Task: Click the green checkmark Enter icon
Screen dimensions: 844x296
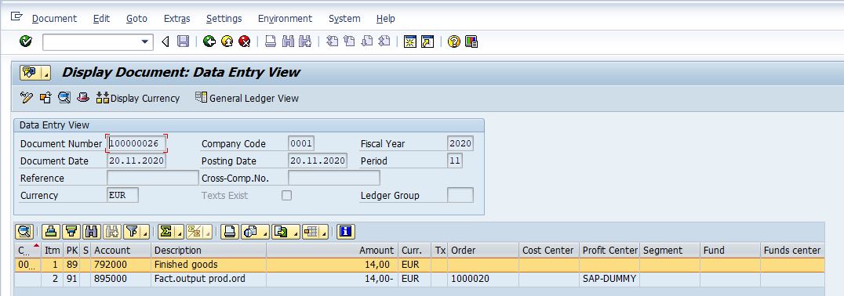Action: 25,42
